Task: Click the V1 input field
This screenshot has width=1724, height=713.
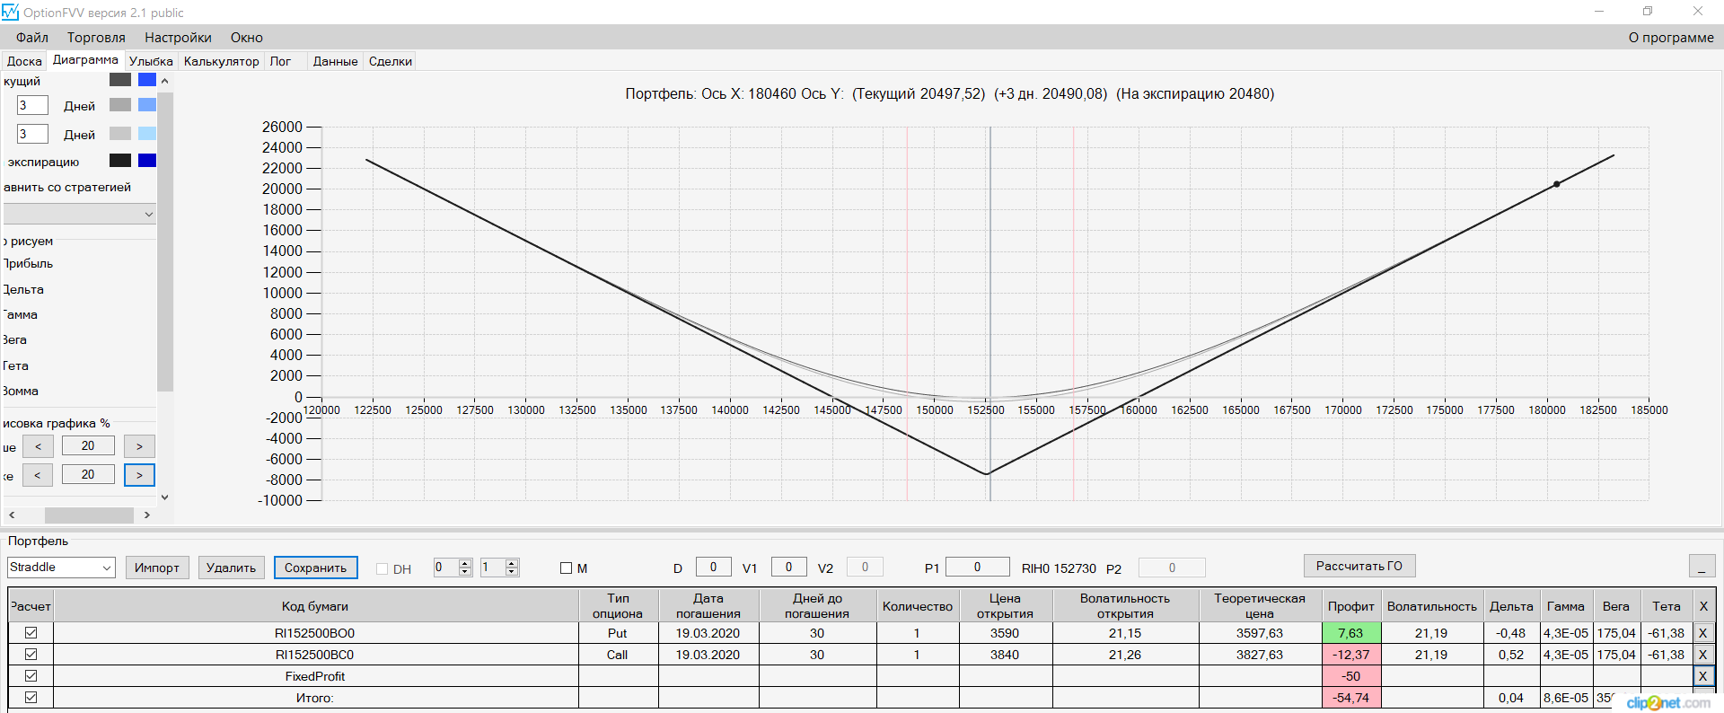Action: [x=788, y=567]
